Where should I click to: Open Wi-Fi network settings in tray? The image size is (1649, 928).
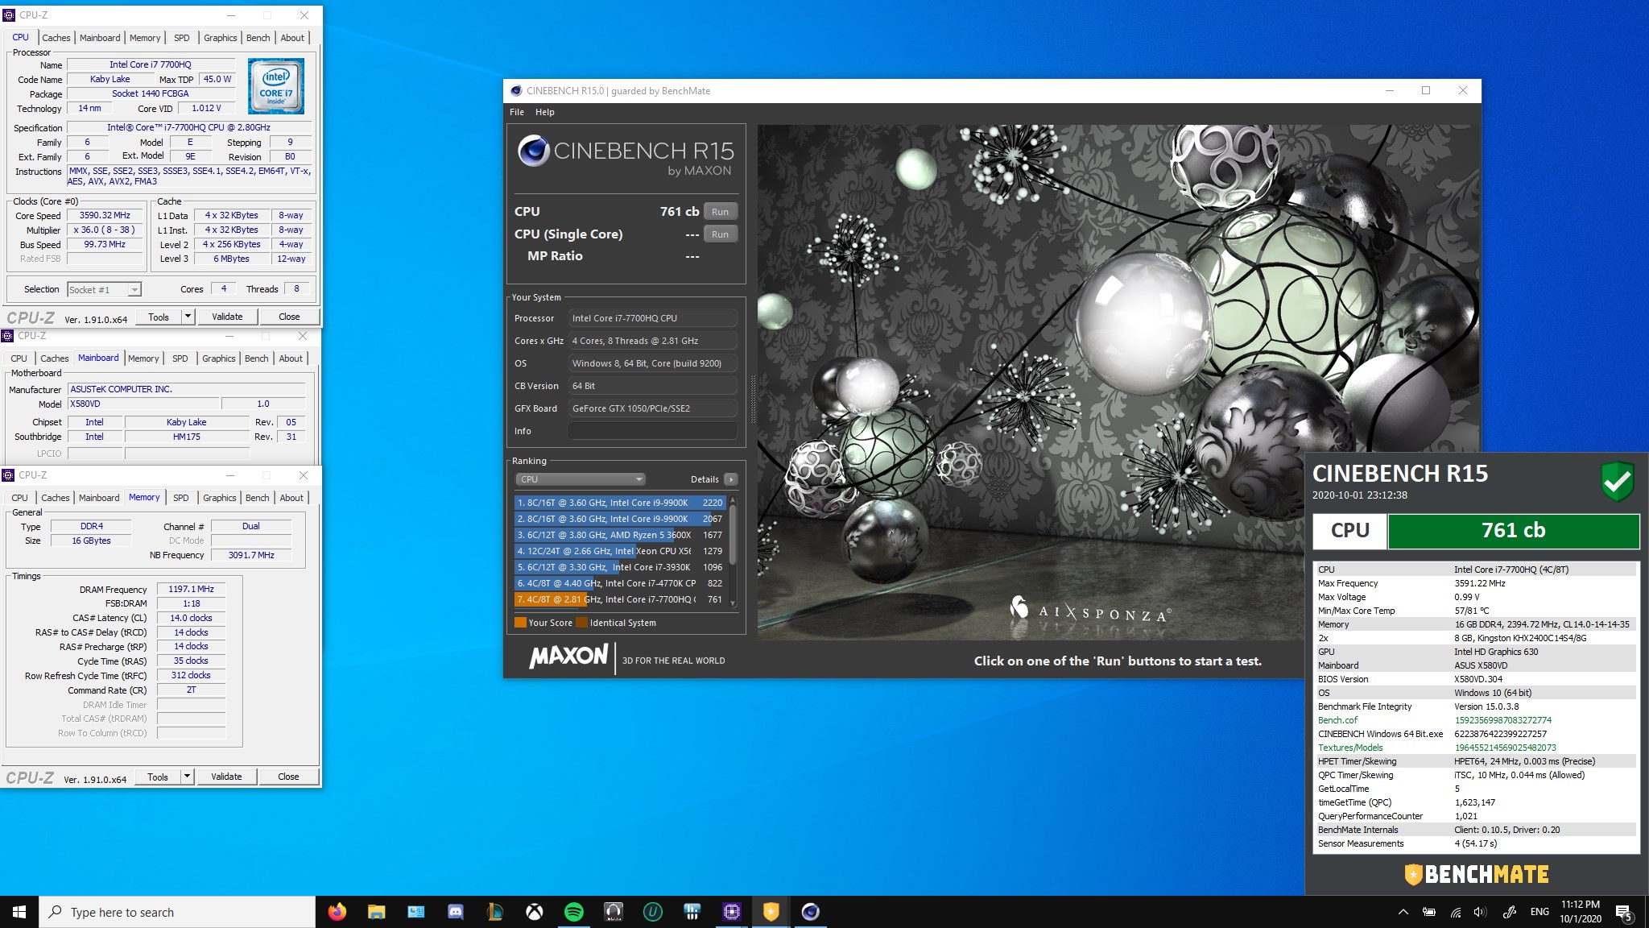(x=1455, y=912)
